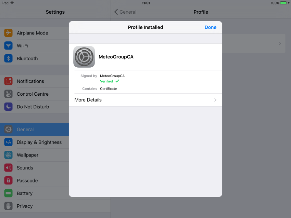The width and height of the screenshot is (291, 218).
Task: Tap the Do Not Disturb moon icon
Action: (9, 107)
